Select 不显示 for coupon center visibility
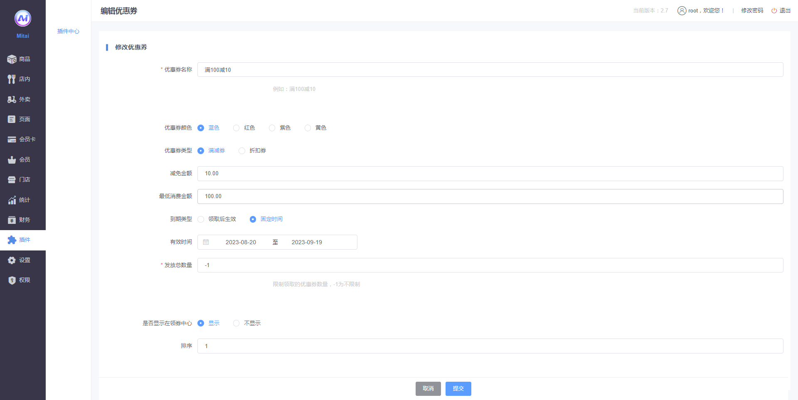 point(236,323)
